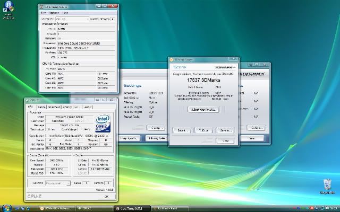This screenshot has height=212, width=340.
Task: Switch to 3DMark06 taskbar button
Action: [57, 208]
